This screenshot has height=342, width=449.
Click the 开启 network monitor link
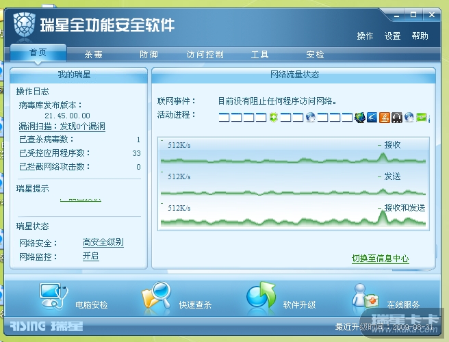(91, 256)
